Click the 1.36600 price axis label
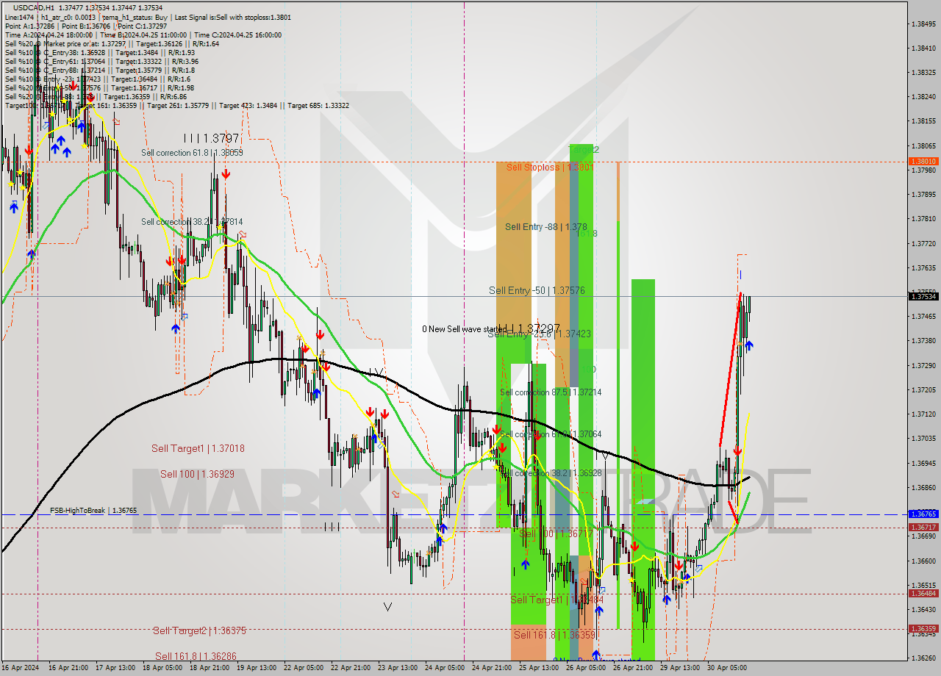 pos(923,561)
